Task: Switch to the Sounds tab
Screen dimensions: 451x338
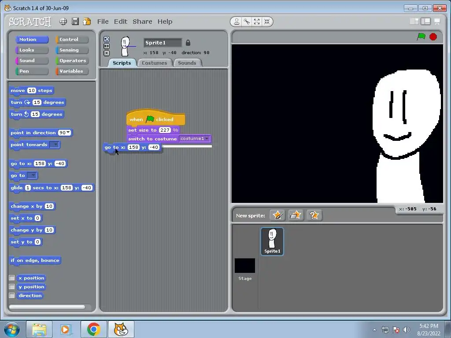Action: 187,63
